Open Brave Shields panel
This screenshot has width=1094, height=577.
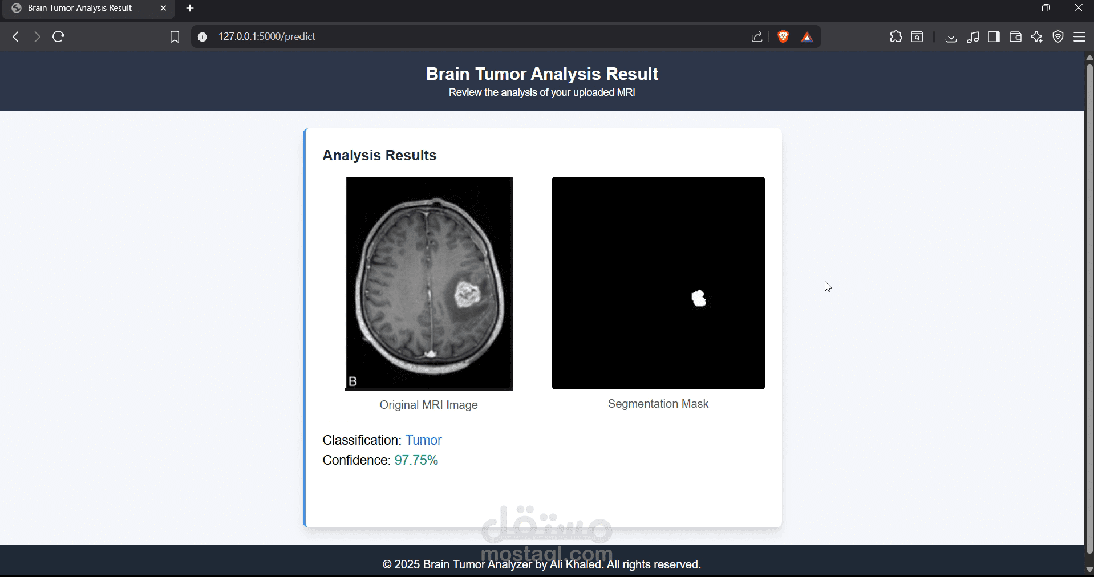point(783,36)
